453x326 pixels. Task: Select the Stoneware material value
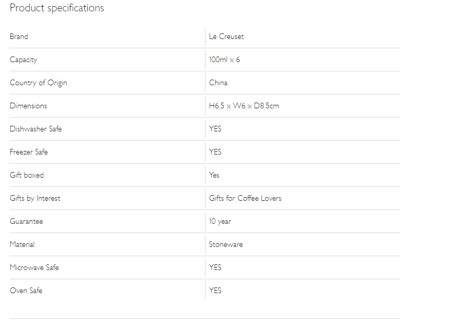click(x=226, y=244)
